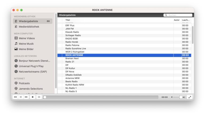This screenshot has height=115, width=205.
Task: Click the Meine Musik note icon
Action: coord(16,44)
